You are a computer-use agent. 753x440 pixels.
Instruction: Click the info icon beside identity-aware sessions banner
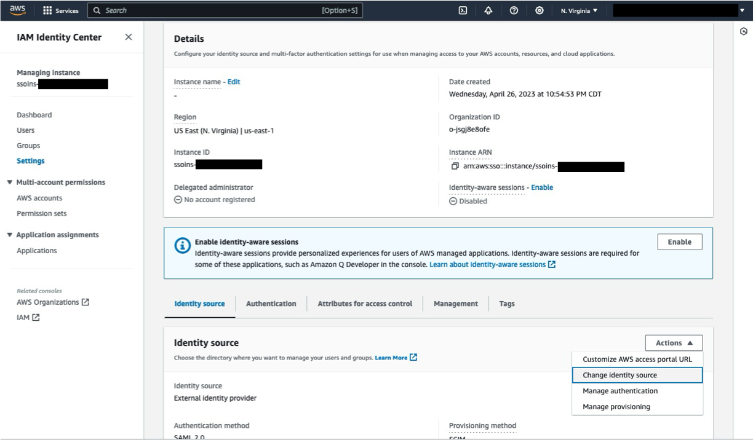[x=182, y=246]
